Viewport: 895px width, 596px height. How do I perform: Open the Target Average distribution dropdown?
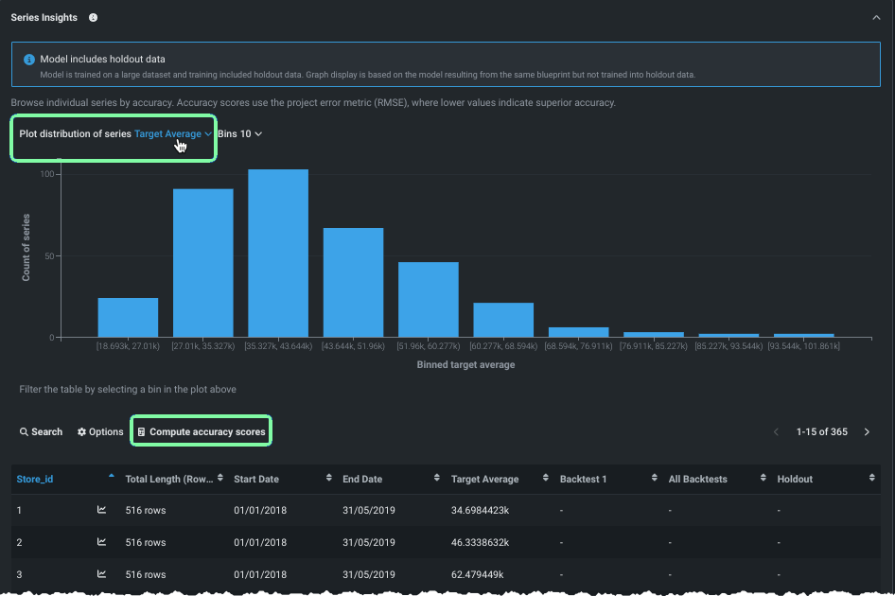coord(173,134)
